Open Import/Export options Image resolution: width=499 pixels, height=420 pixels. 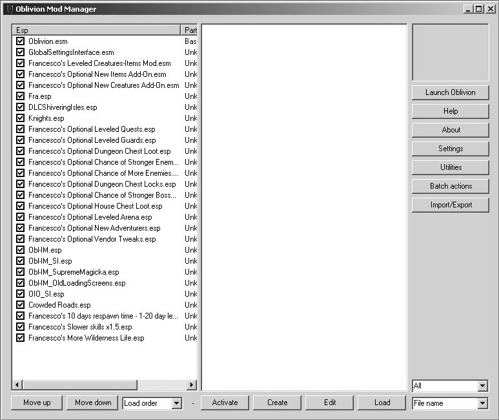[450, 205]
